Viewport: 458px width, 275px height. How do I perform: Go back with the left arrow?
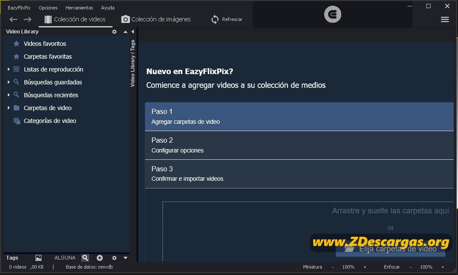[13, 19]
